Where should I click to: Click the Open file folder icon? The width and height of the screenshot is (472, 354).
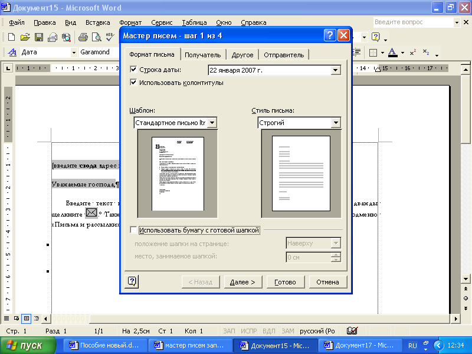click(25, 37)
